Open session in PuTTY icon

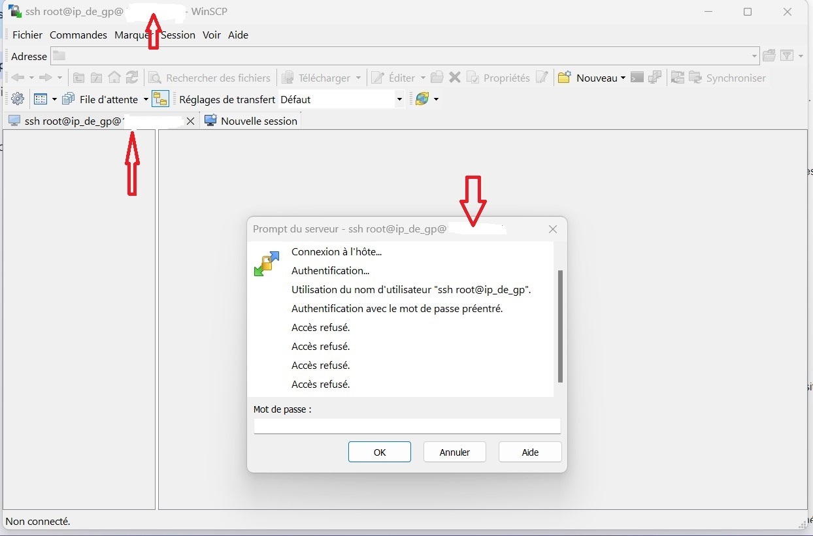click(655, 78)
